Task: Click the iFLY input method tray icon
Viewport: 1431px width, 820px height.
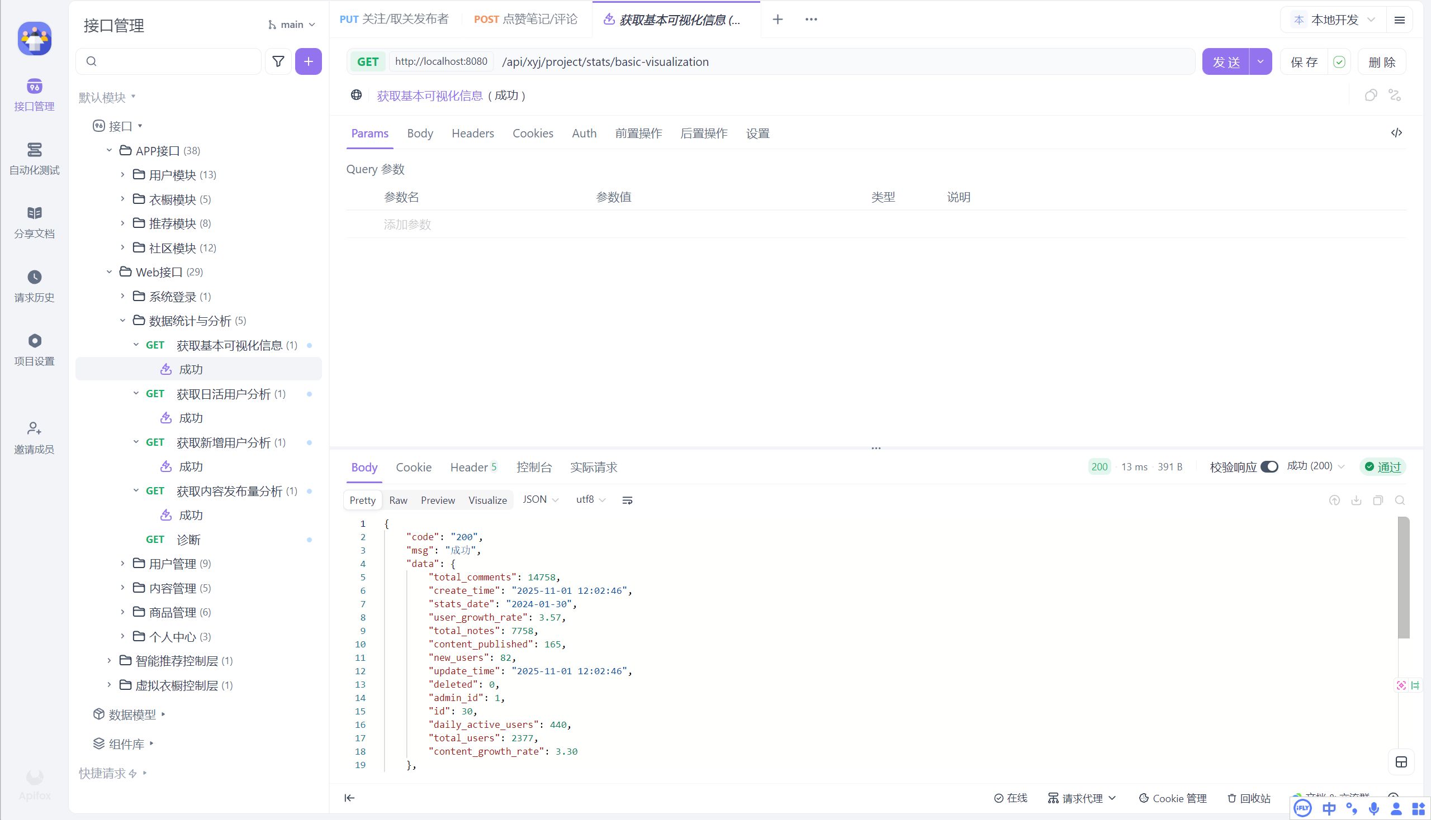Action: point(1302,809)
